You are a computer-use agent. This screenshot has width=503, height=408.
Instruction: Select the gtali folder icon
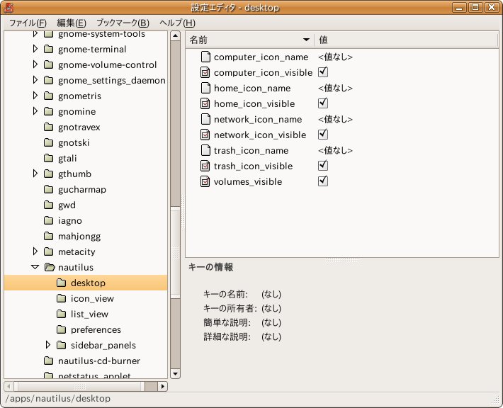[48, 158]
